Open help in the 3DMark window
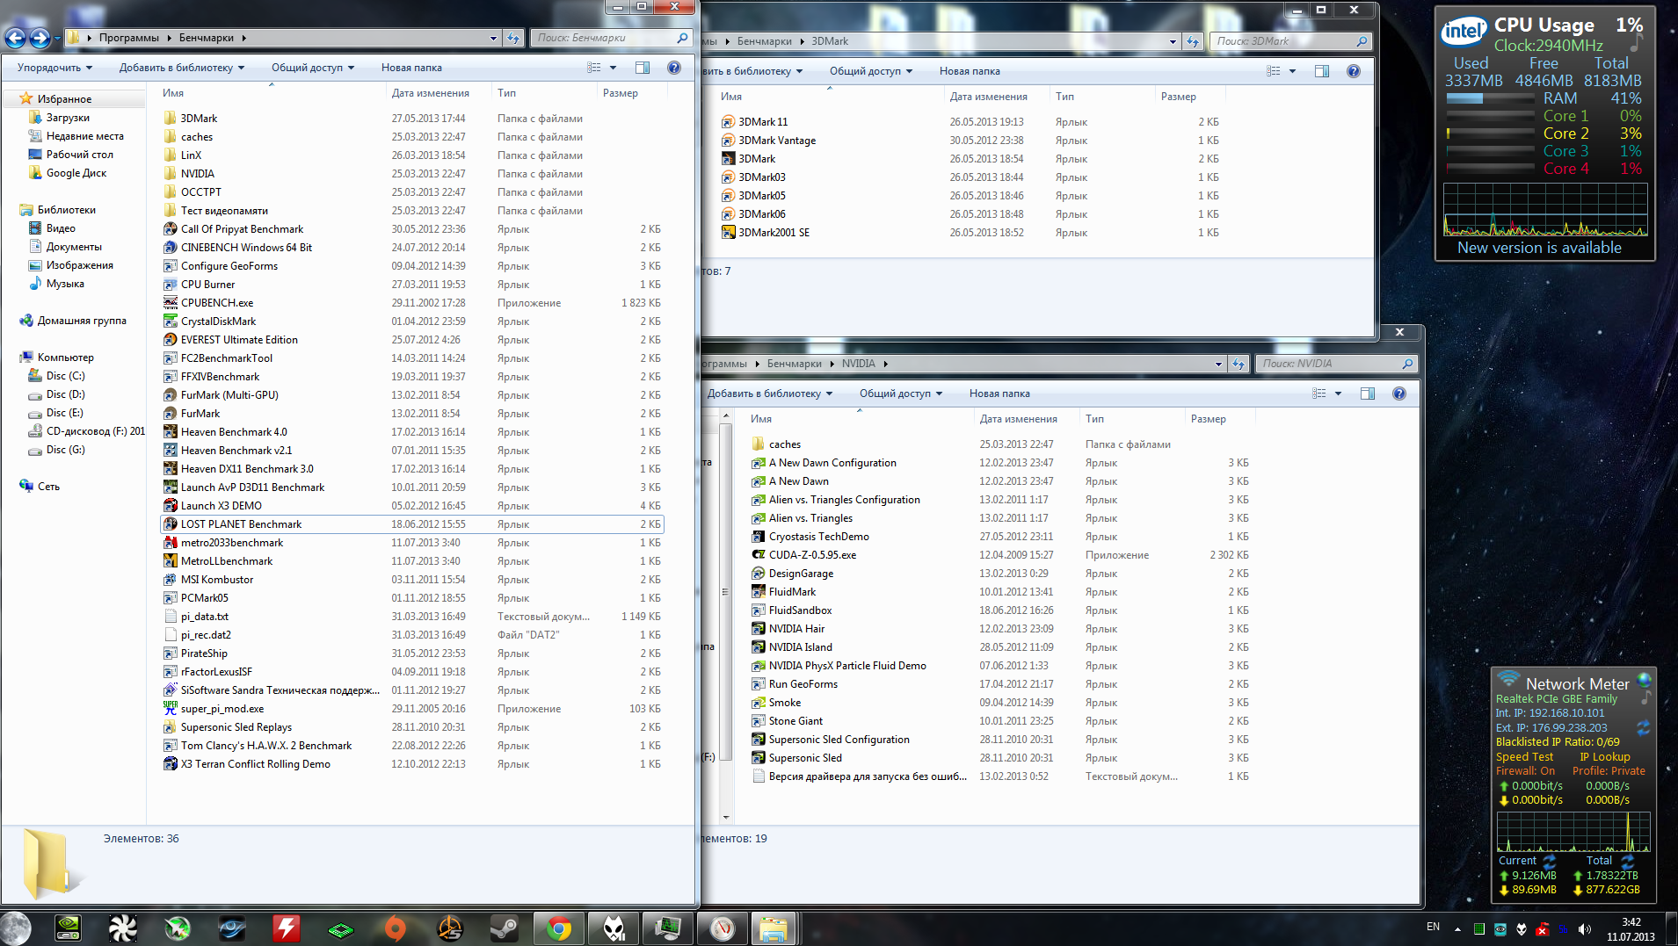Image resolution: width=1678 pixels, height=946 pixels. pyautogui.click(x=1354, y=71)
